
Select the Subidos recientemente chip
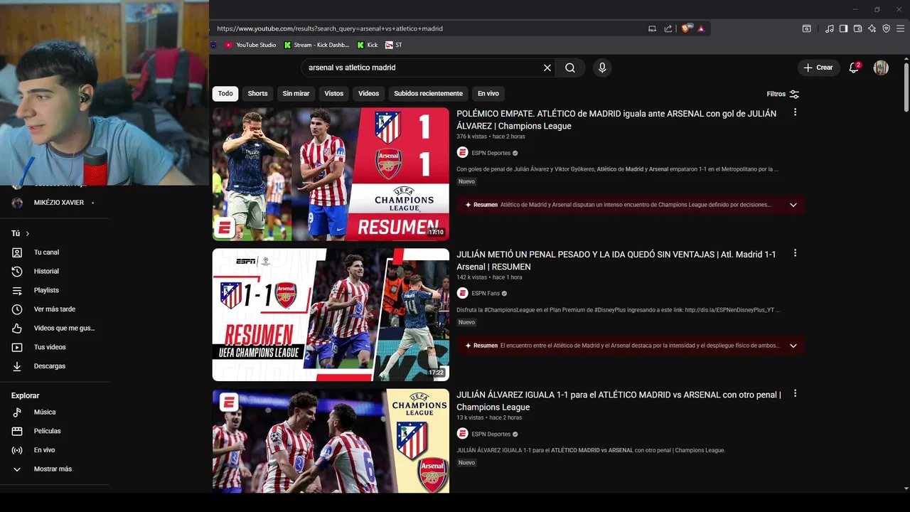[428, 93]
